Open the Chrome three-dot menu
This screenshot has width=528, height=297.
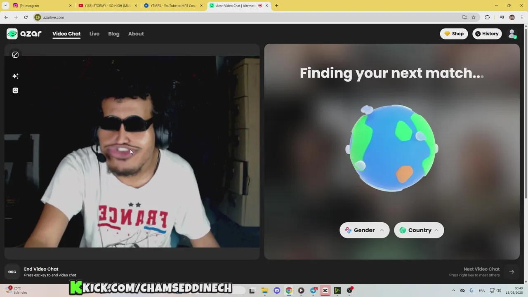[x=522, y=17]
